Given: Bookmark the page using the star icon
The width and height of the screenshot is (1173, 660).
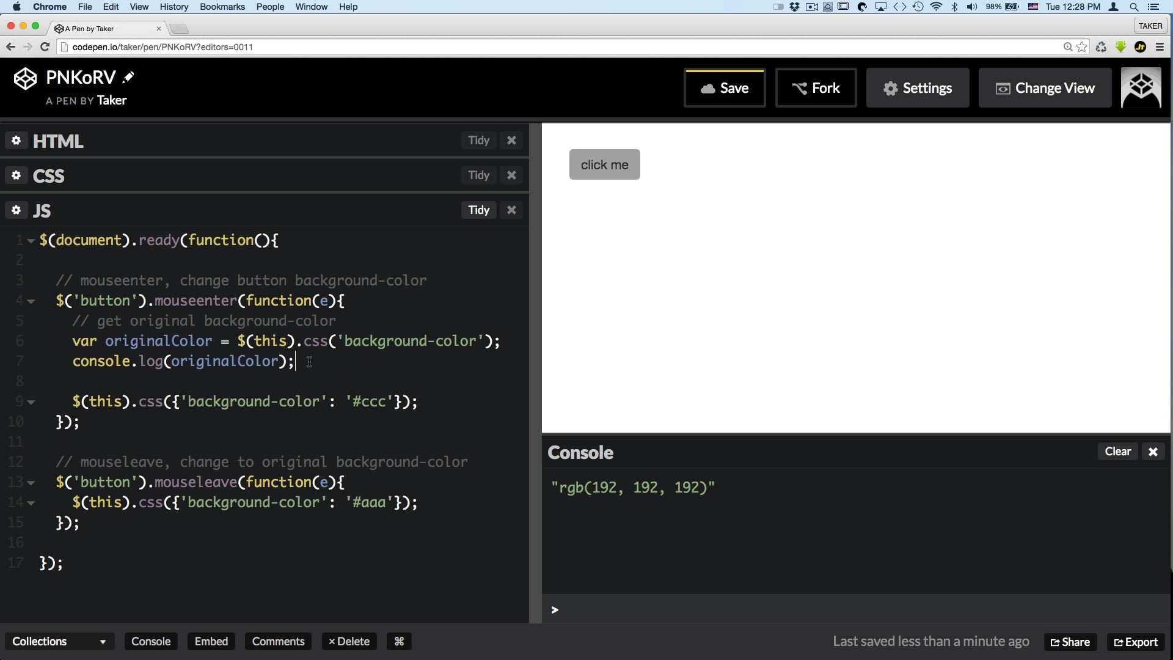Looking at the screenshot, I should click(1081, 46).
